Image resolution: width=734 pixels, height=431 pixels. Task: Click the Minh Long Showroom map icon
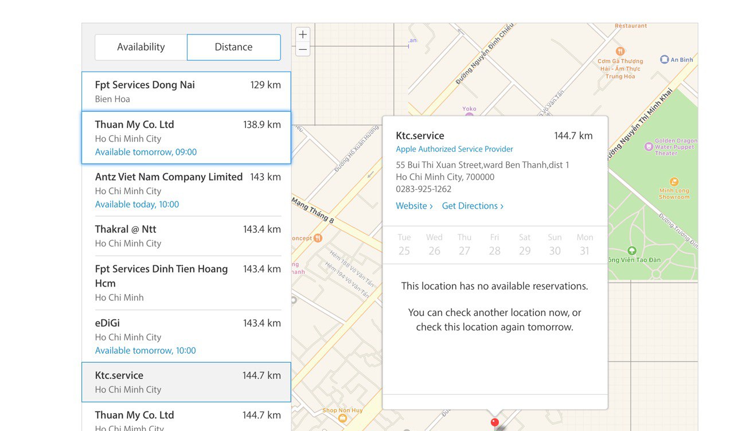pyautogui.click(x=674, y=182)
